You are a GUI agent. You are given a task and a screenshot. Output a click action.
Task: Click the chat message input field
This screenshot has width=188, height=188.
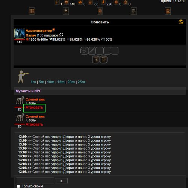(35, 181)
